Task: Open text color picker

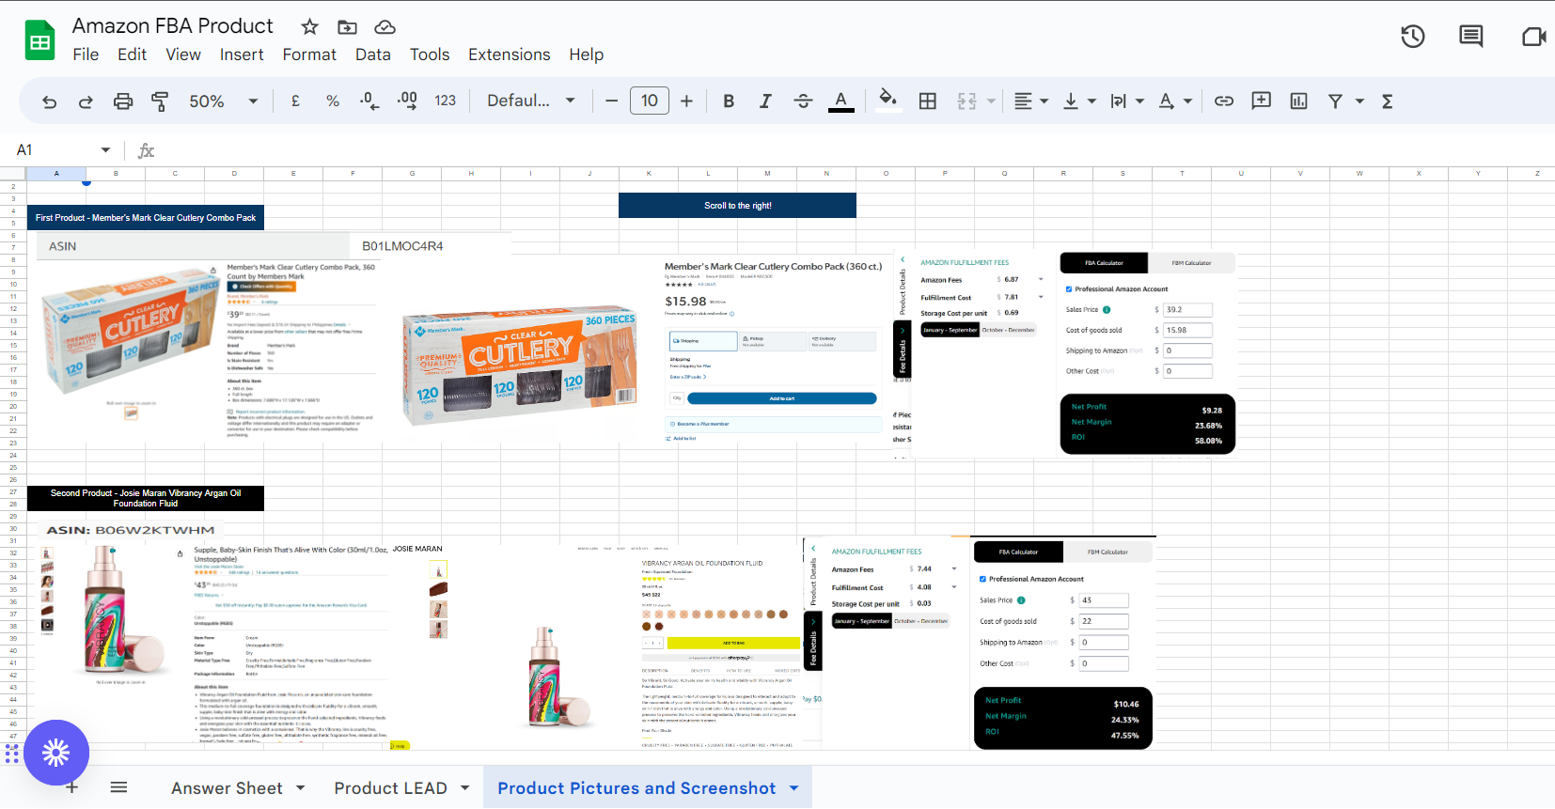Action: click(841, 101)
